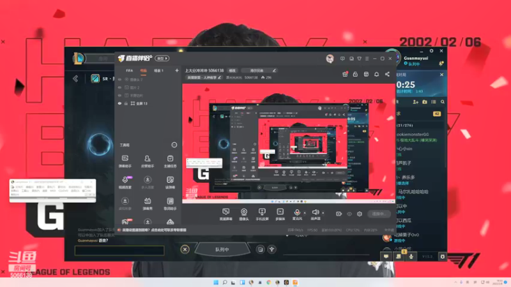Download the 虚拟形象 tool
The height and width of the screenshot is (287, 511).
(125, 204)
